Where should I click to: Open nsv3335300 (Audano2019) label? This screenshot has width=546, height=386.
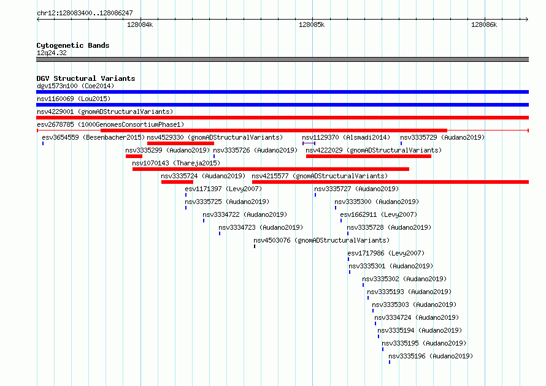click(377, 202)
